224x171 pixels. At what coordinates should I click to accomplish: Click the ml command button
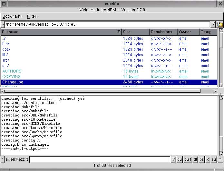tap(220, 159)
